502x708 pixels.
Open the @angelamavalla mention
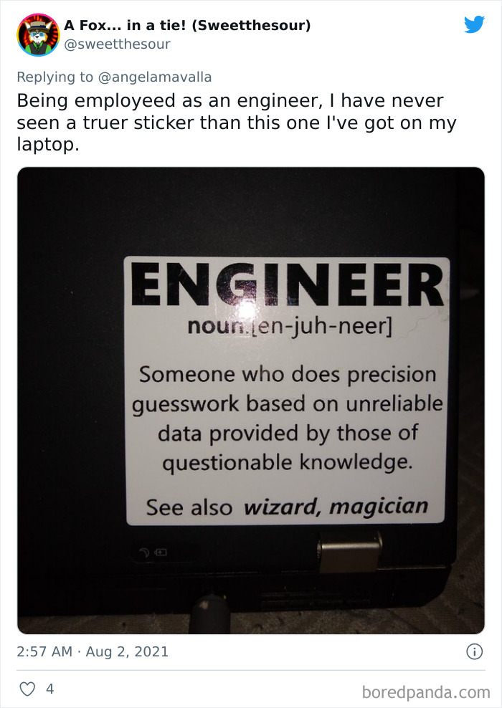pos(154,77)
